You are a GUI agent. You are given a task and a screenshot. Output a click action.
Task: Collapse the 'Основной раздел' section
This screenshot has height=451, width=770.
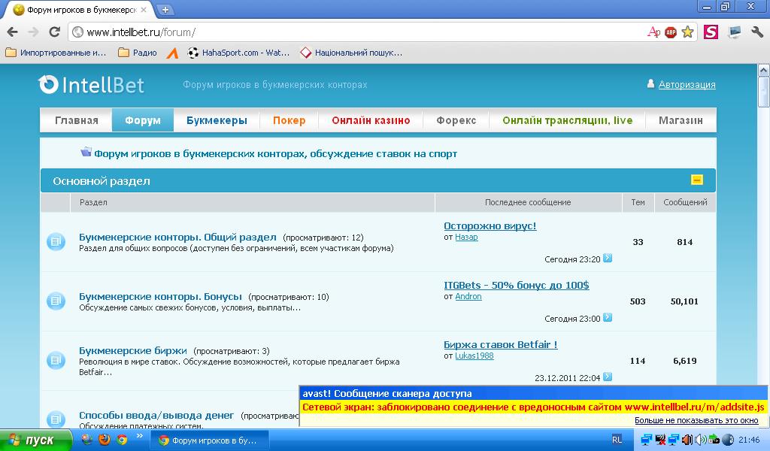click(697, 180)
